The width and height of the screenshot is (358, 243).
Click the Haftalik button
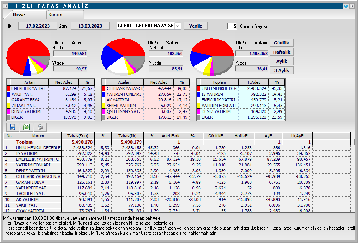tap(281, 52)
